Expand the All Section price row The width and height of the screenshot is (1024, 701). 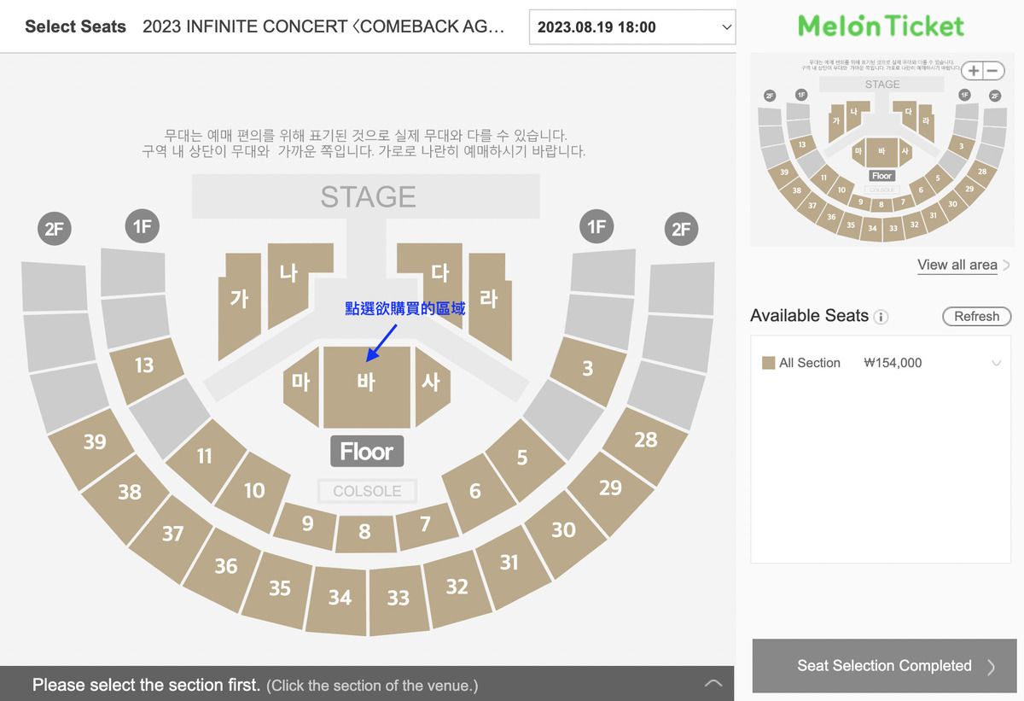pos(996,364)
